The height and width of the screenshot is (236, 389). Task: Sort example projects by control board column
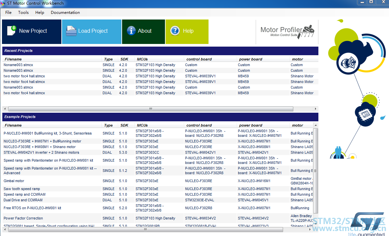(210, 125)
